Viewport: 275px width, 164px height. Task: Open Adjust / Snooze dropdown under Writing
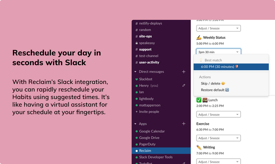pyautogui.click(x=218, y=161)
